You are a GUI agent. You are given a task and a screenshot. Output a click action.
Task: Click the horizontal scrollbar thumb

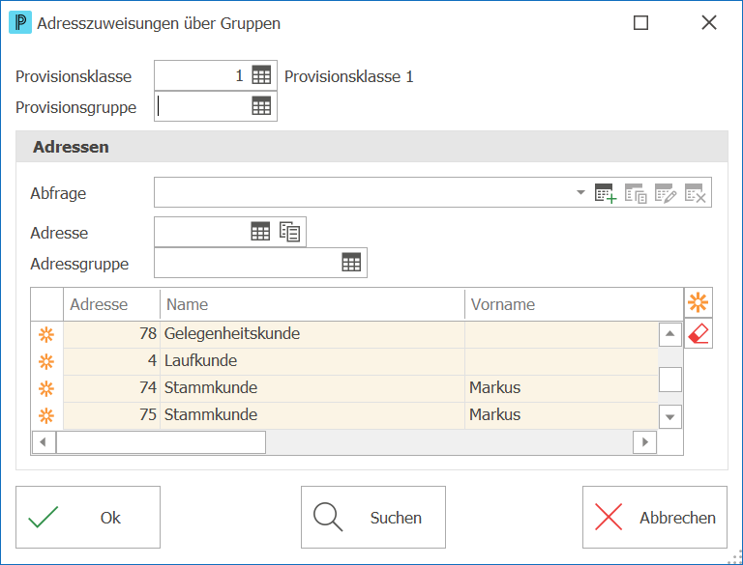[x=161, y=442]
